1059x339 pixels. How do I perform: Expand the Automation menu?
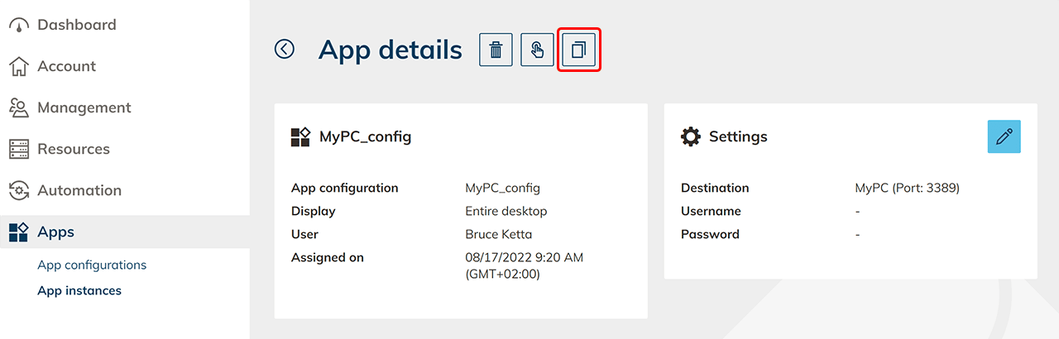tap(79, 190)
